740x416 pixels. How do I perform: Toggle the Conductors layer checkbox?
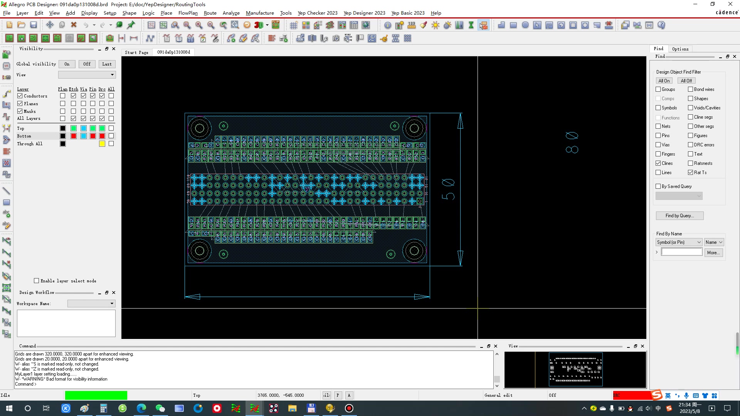[x=20, y=96]
